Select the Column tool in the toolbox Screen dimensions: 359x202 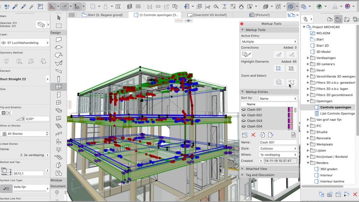59,79
